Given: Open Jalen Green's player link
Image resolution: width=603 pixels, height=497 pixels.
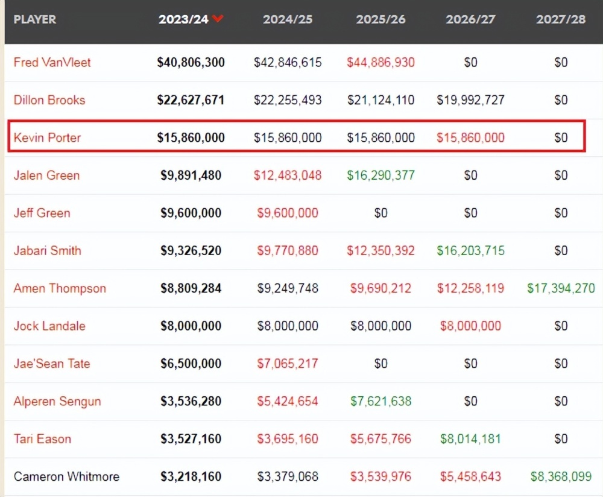Looking at the screenshot, I should pos(46,176).
